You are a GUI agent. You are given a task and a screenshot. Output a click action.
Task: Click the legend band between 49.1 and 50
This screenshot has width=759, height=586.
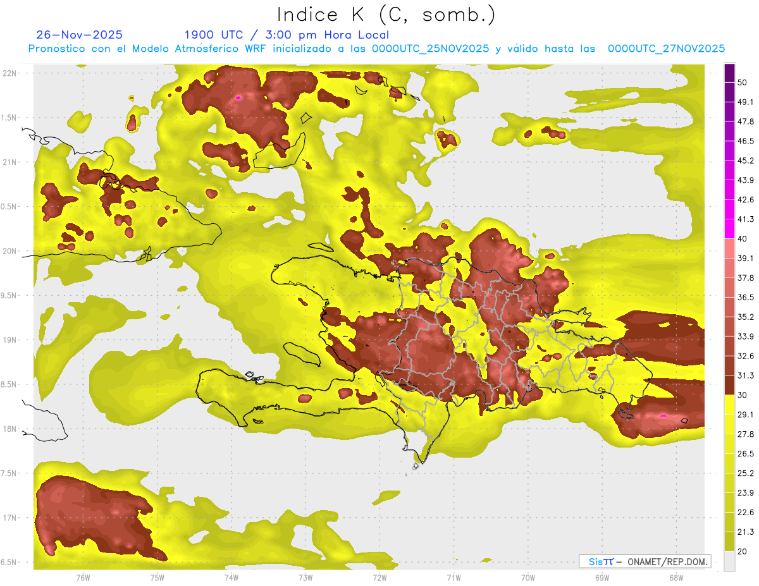click(729, 92)
